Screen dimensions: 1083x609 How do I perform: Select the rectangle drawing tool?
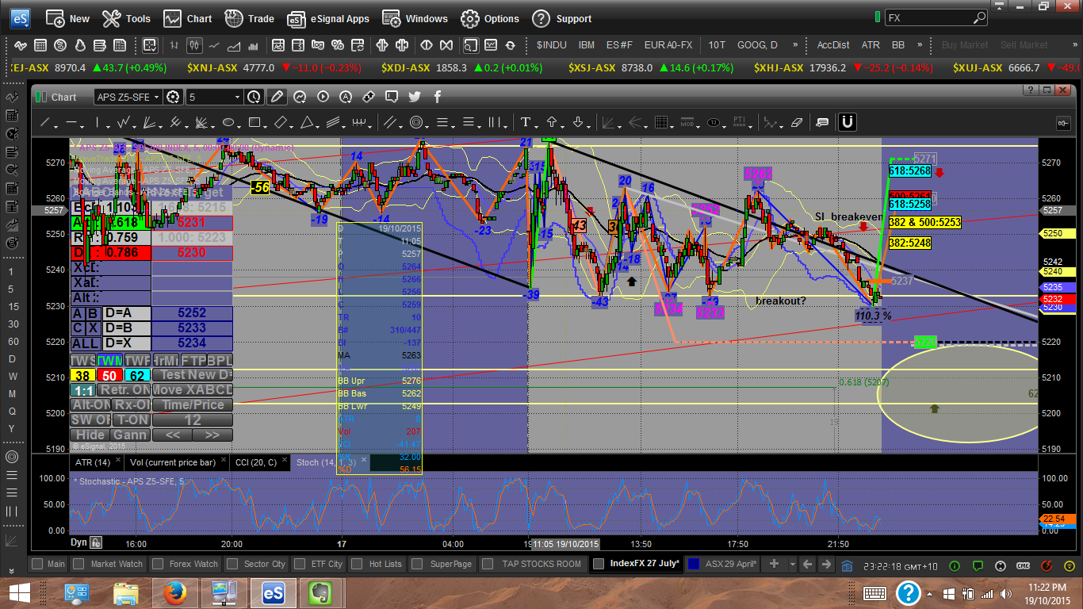click(254, 123)
